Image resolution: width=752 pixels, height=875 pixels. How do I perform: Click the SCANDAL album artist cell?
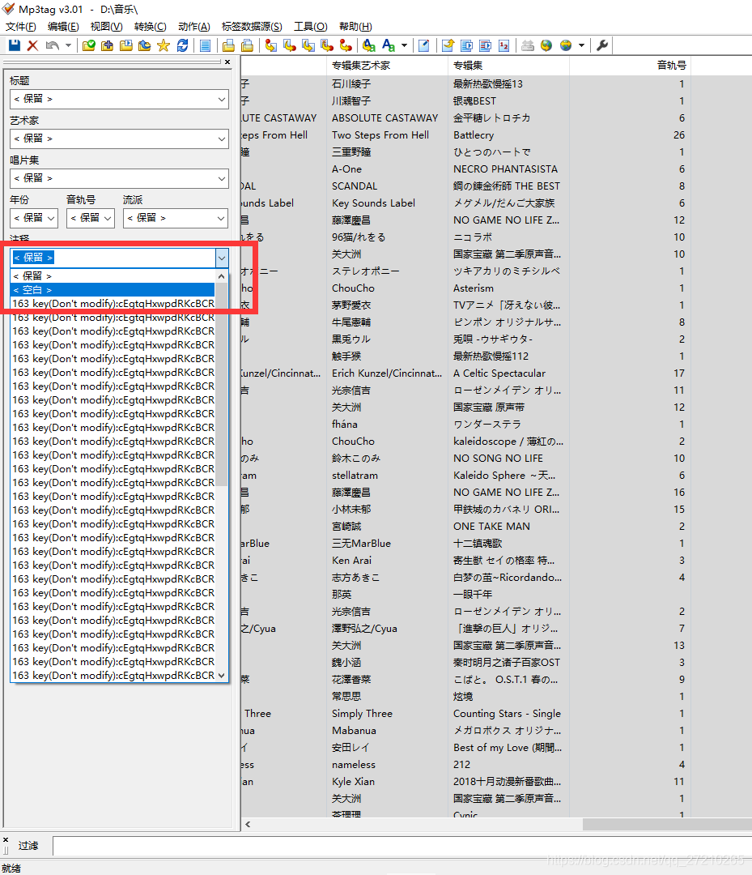[355, 186]
